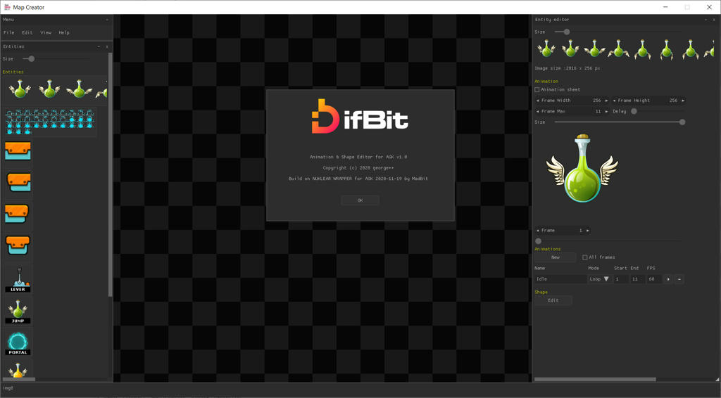Select the yellow potion entity at list bottom
The width and height of the screenshot is (721, 398).
click(18, 370)
